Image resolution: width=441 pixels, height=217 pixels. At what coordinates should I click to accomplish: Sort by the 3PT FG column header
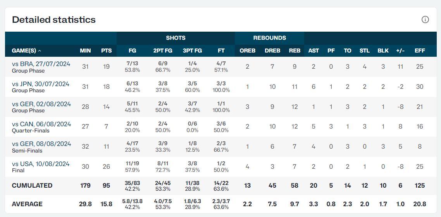[x=192, y=51]
